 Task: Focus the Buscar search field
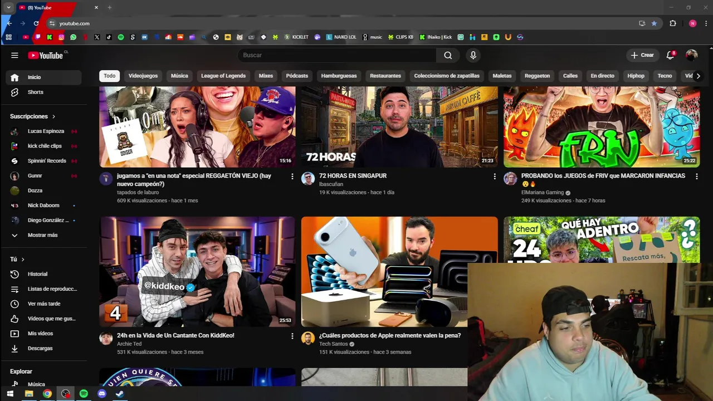click(337, 55)
